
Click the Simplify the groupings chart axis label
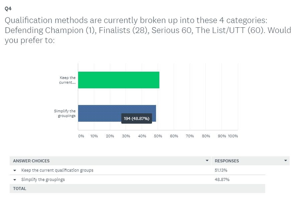pyautogui.click(x=64, y=113)
